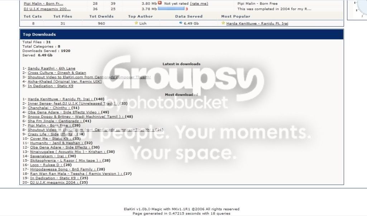Click the red not-rated icon beside 3.80 Mb
Viewport: 367px width, 216px height.
click(159, 3)
